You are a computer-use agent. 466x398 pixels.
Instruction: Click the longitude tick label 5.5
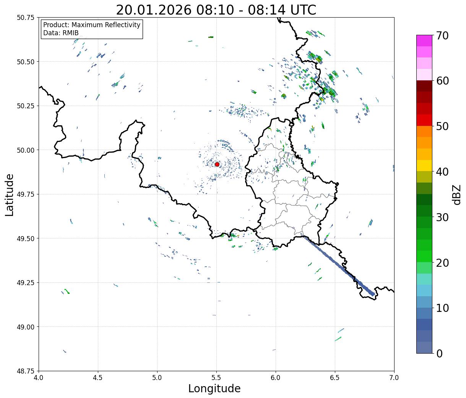(x=216, y=378)
